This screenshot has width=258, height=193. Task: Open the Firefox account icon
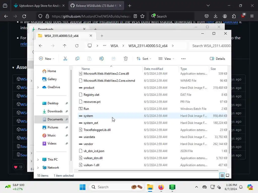(225, 16)
